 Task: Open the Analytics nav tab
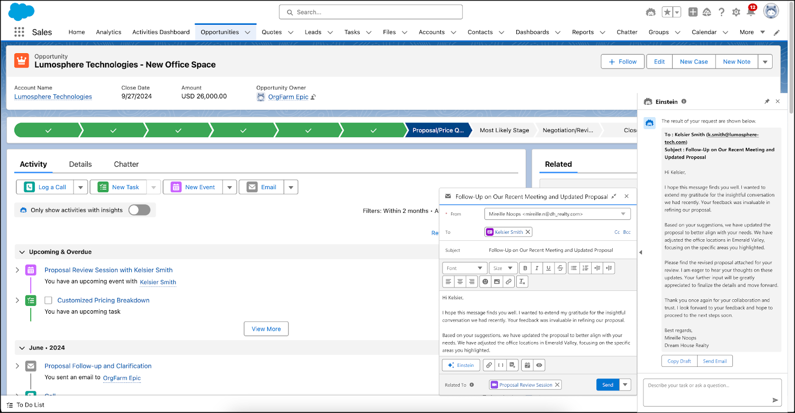pyautogui.click(x=108, y=32)
